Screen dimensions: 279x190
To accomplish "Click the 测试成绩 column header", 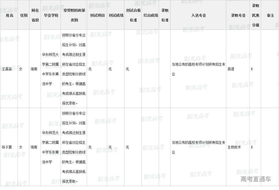I will click(x=116, y=15).
